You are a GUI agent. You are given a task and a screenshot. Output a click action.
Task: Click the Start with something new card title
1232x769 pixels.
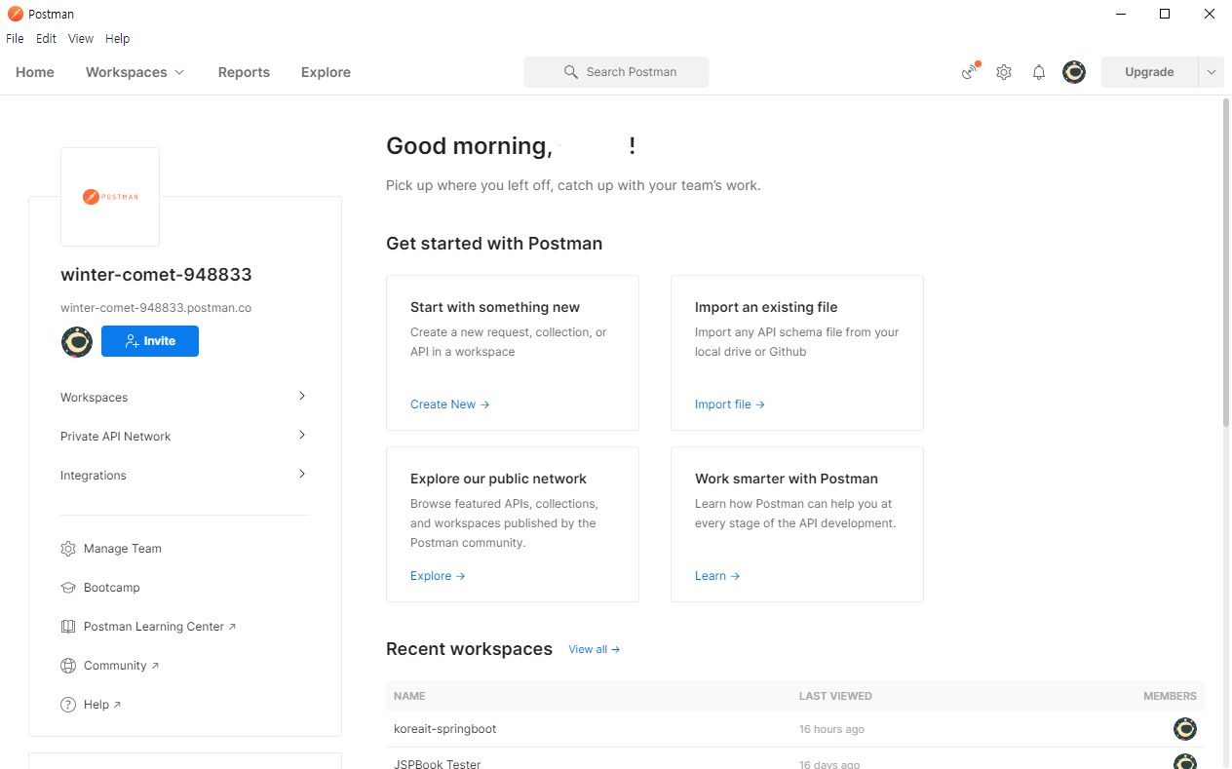point(495,307)
